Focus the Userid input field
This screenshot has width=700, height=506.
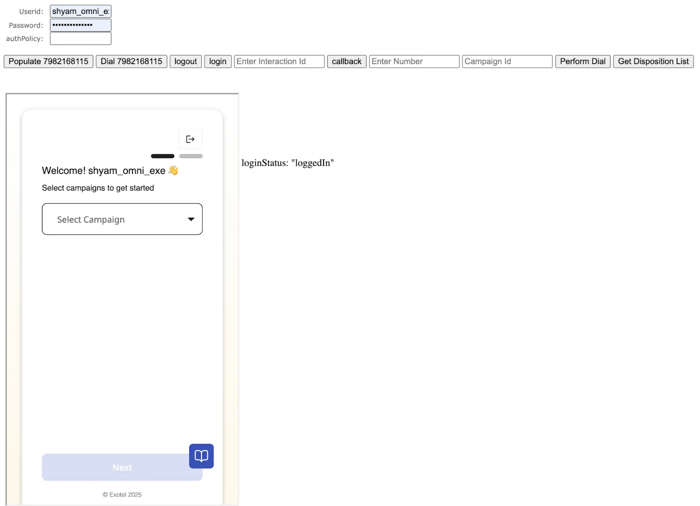80,11
